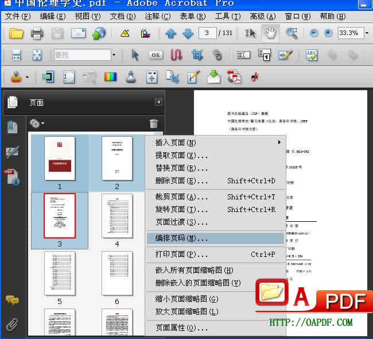Click the stamp tool icon
The image size is (373, 339).
point(16,77)
